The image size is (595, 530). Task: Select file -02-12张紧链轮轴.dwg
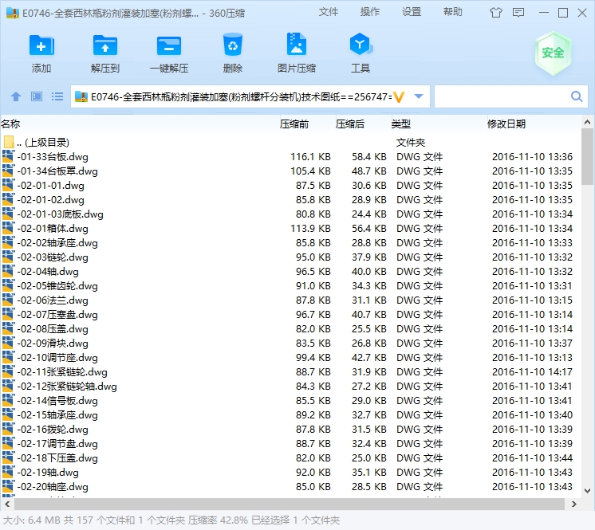point(67,387)
